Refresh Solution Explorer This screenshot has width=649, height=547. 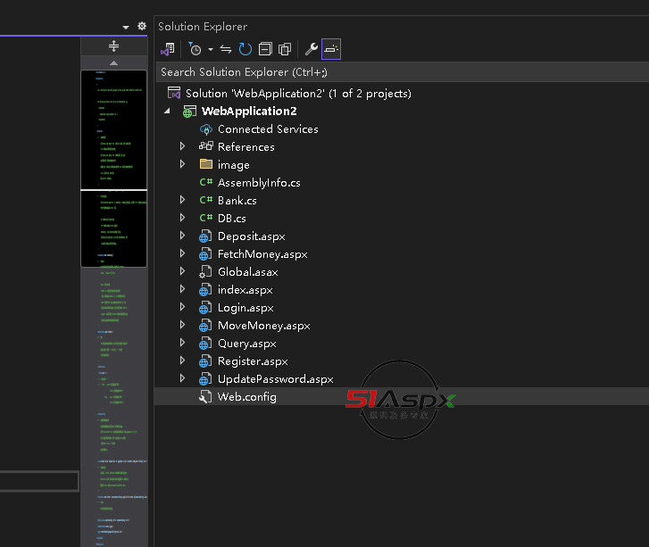click(x=245, y=49)
